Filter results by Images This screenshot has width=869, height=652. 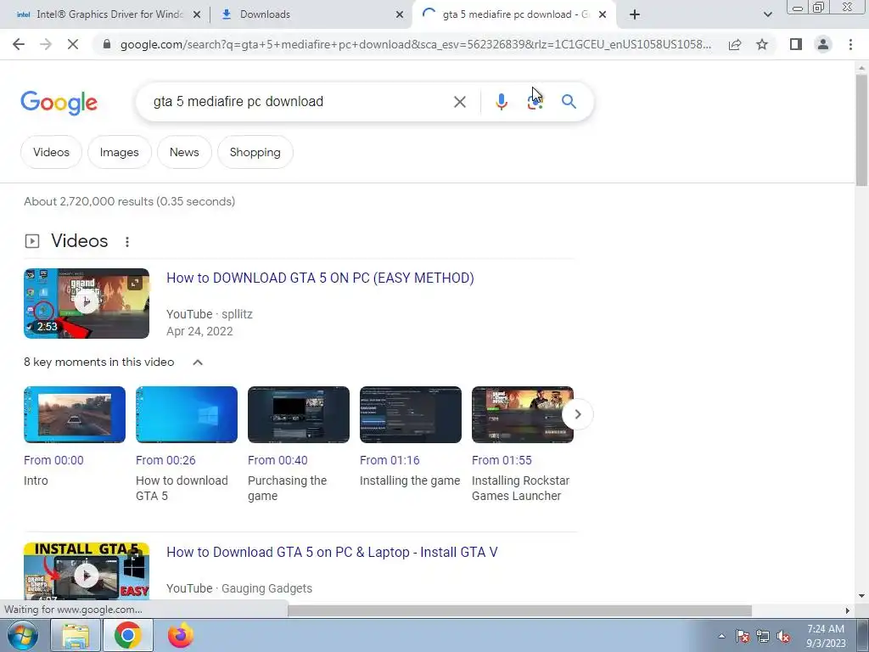[x=119, y=152]
